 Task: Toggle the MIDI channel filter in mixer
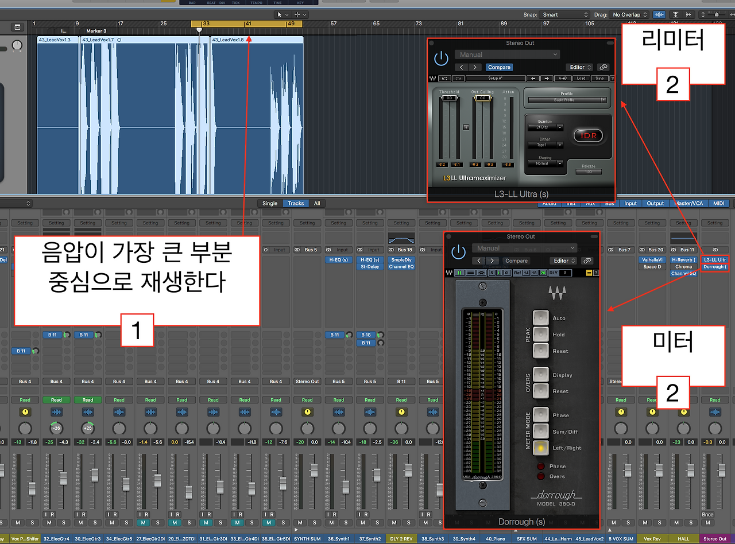pos(718,203)
